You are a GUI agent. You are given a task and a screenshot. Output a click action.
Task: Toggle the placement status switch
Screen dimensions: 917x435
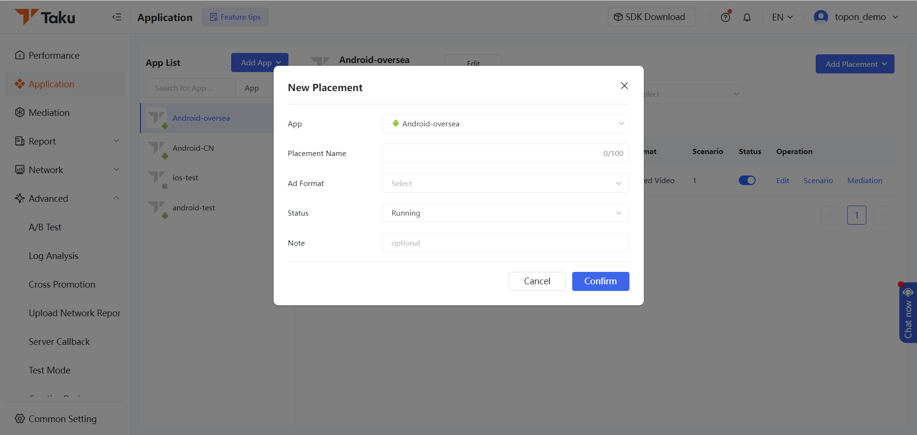(747, 180)
